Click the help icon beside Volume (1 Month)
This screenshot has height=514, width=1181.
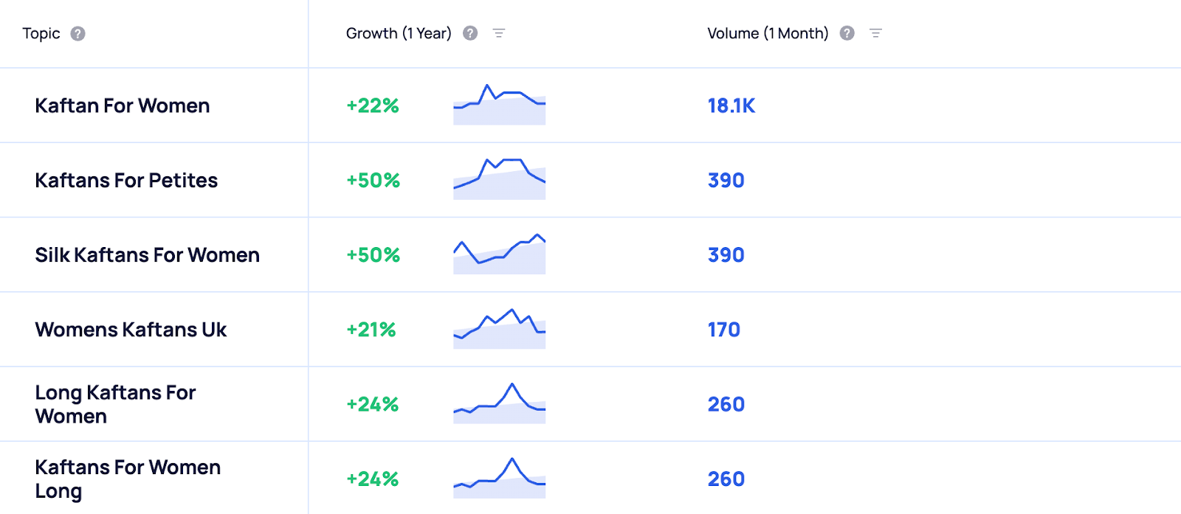[x=847, y=33]
